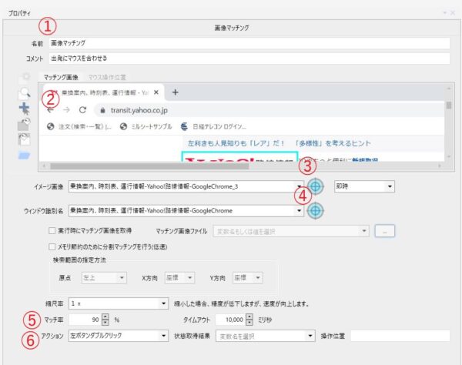Click the clipboard icon beside the preview
This screenshot has width=462, height=365.
(x=24, y=139)
